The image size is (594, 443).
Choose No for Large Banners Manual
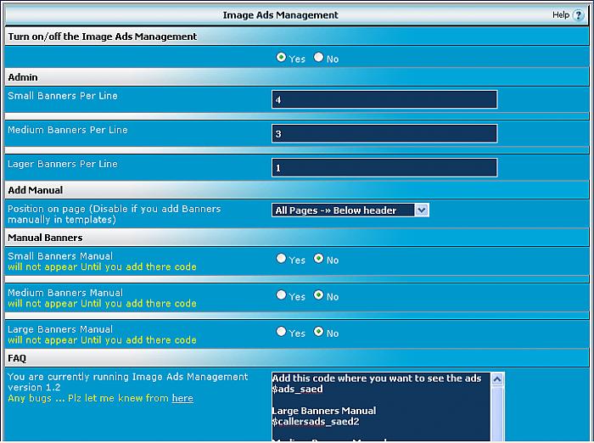pos(319,332)
